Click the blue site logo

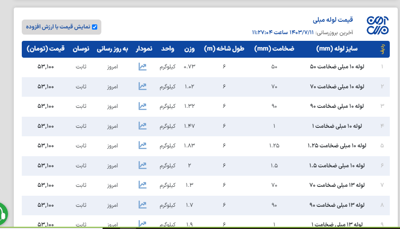[x=377, y=26]
